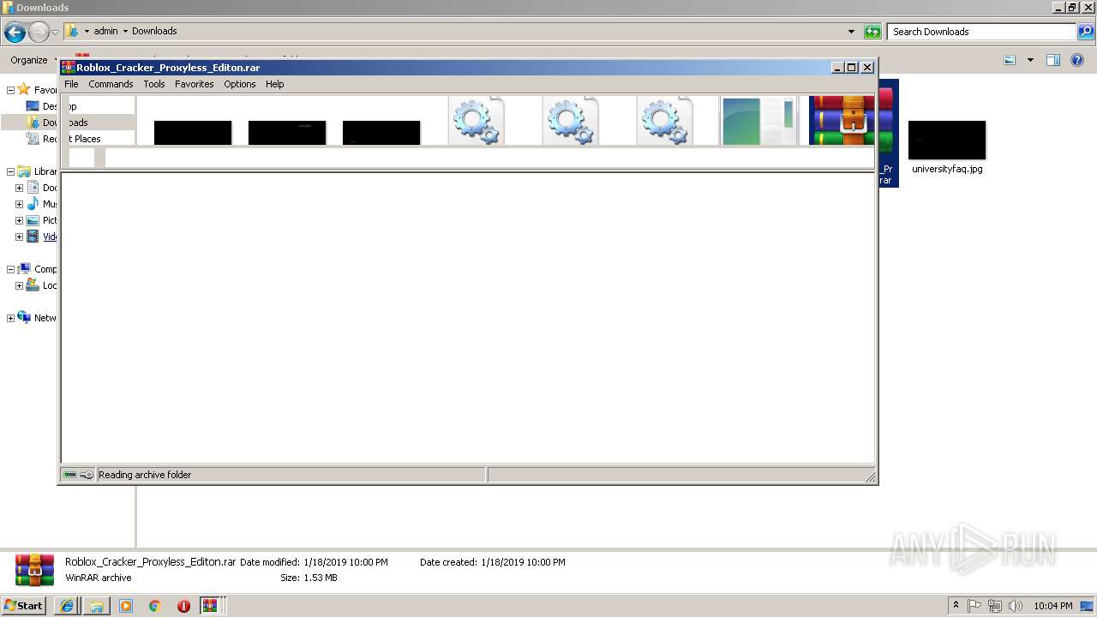Expand the Pictures library
This screenshot has height=617, width=1097.
[x=19, y=220]
